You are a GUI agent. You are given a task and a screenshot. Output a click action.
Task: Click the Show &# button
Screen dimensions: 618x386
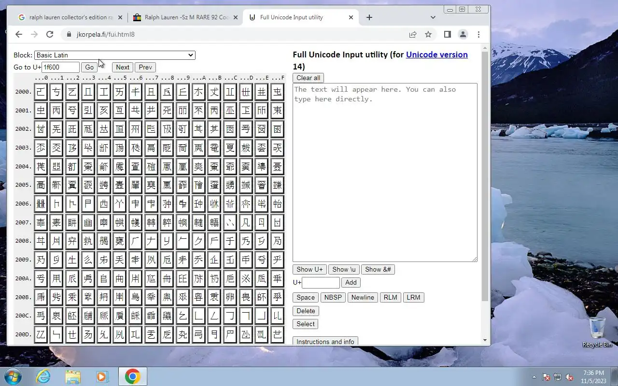pyautogui.click(x=378, y=269)
